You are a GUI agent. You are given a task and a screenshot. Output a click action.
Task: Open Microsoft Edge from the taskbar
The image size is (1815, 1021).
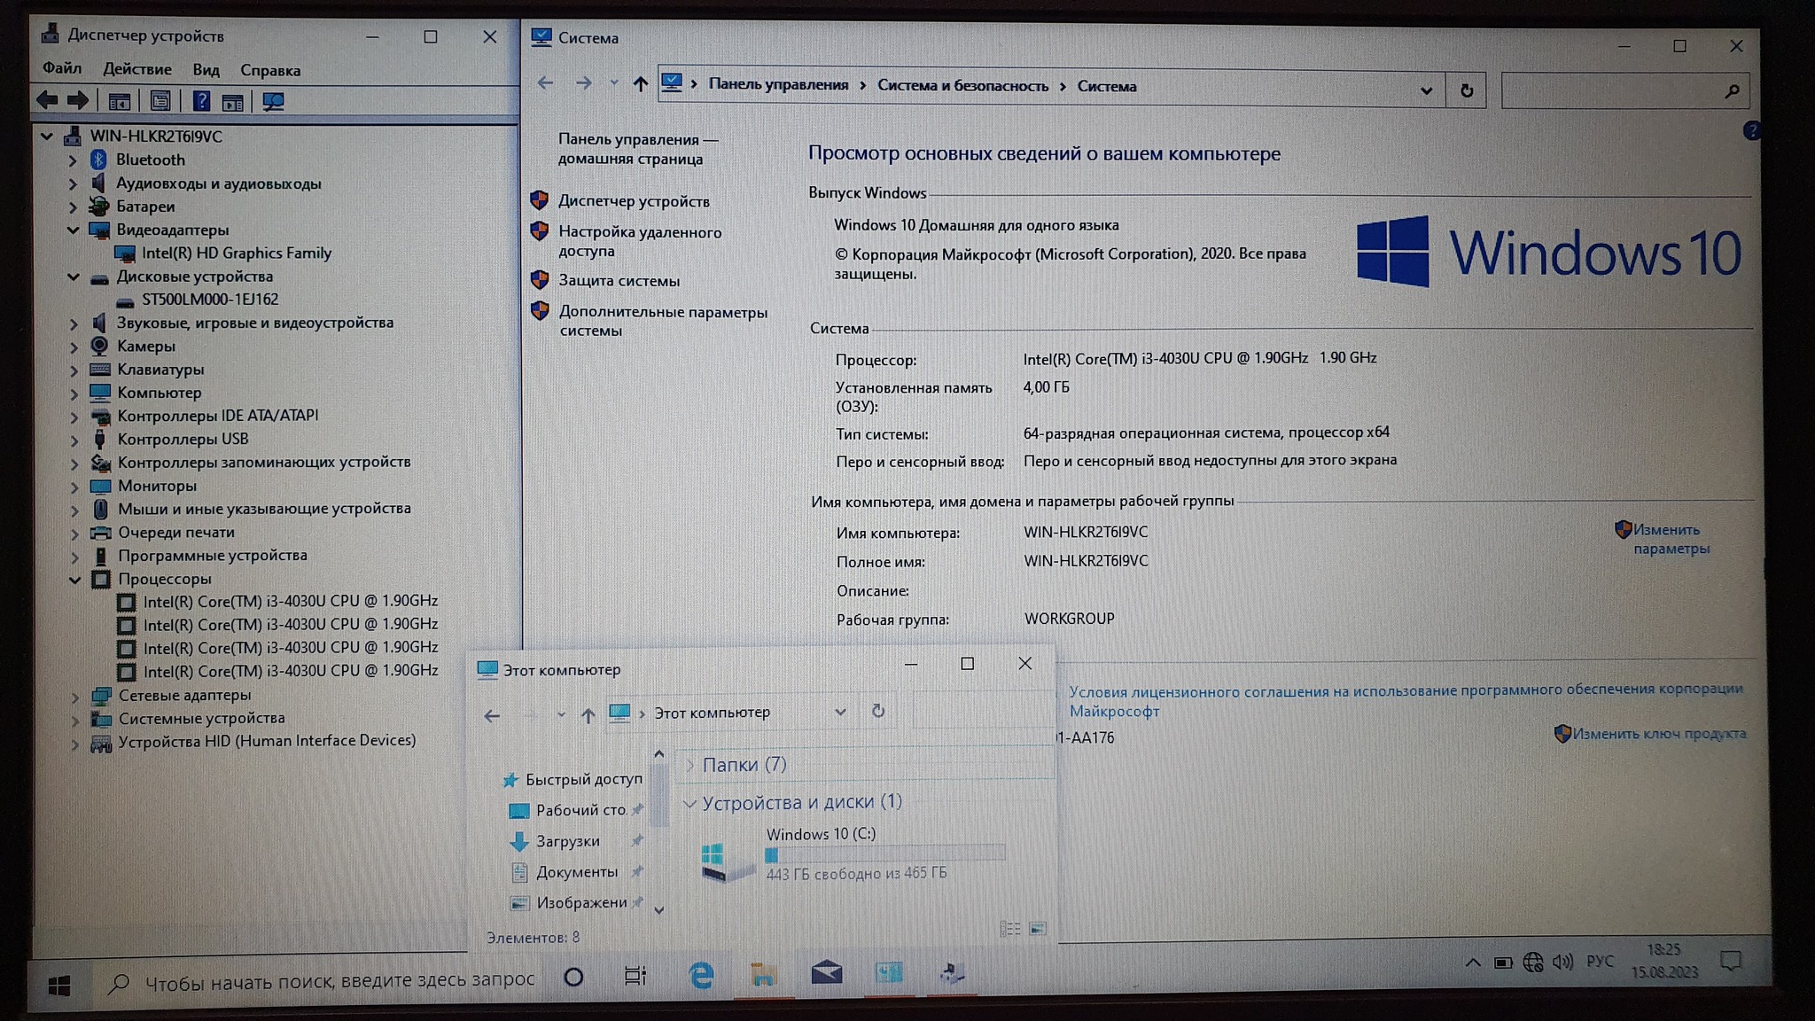701,975
